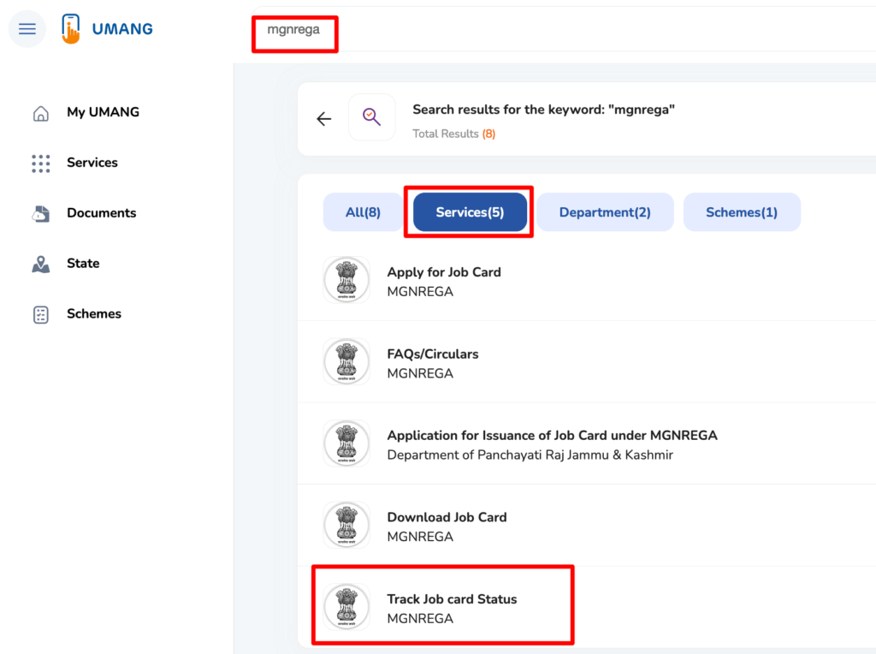Click emblem icon beside Download Job Card
The image size is (876, 654).
346,525
